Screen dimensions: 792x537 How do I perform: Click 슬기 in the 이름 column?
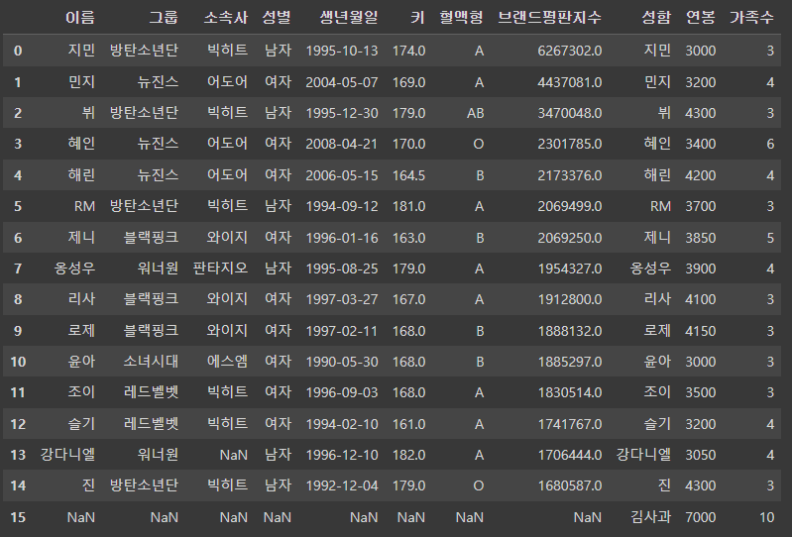point(81,424)
